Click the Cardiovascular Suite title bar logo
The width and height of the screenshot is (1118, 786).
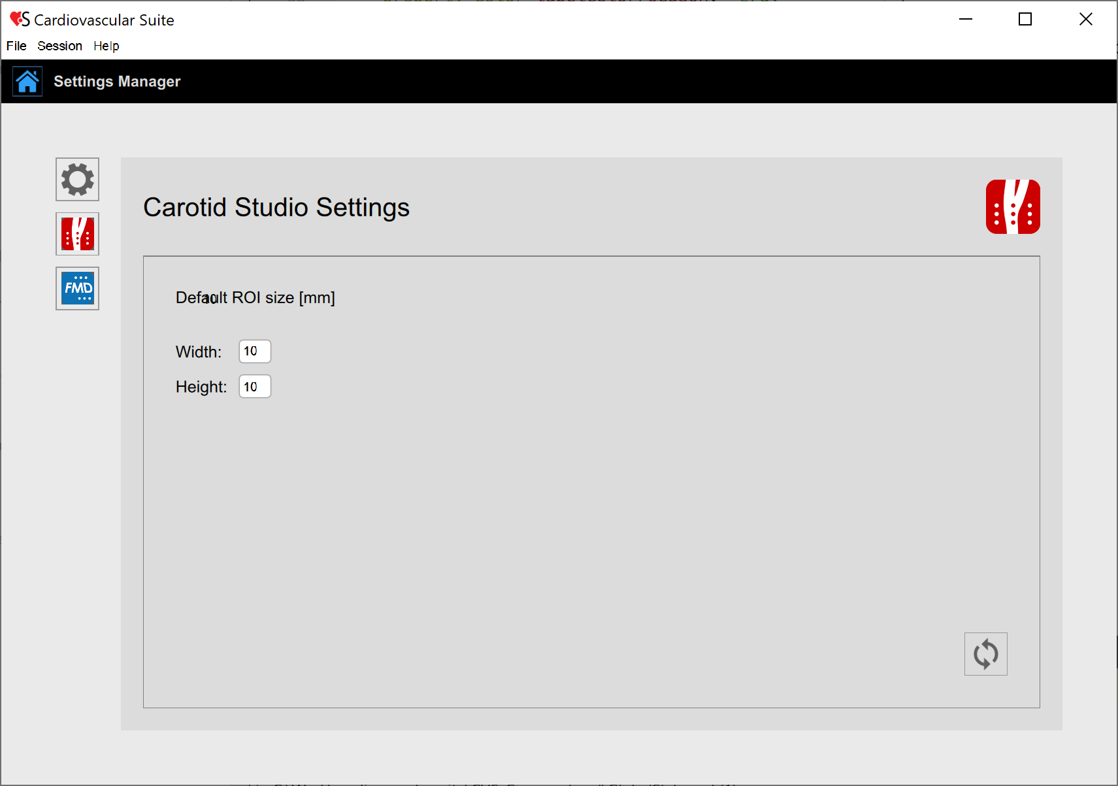coord(20,20)
